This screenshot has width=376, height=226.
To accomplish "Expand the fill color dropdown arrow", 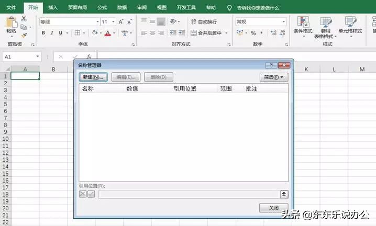I will coord(101,33).
